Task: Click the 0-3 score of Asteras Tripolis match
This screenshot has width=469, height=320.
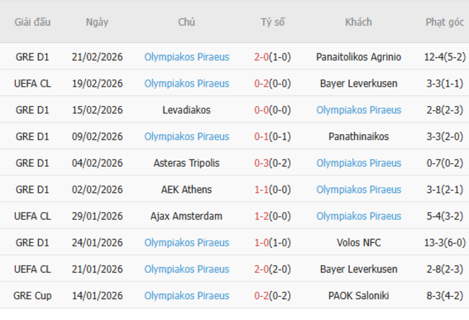Action: [262, 163]
